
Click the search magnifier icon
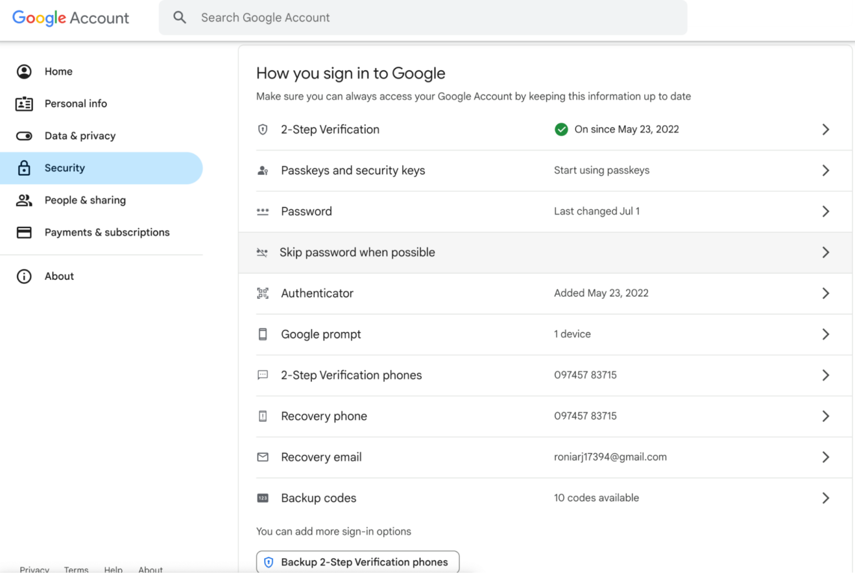pyautogui.click(x=179, y=17)
